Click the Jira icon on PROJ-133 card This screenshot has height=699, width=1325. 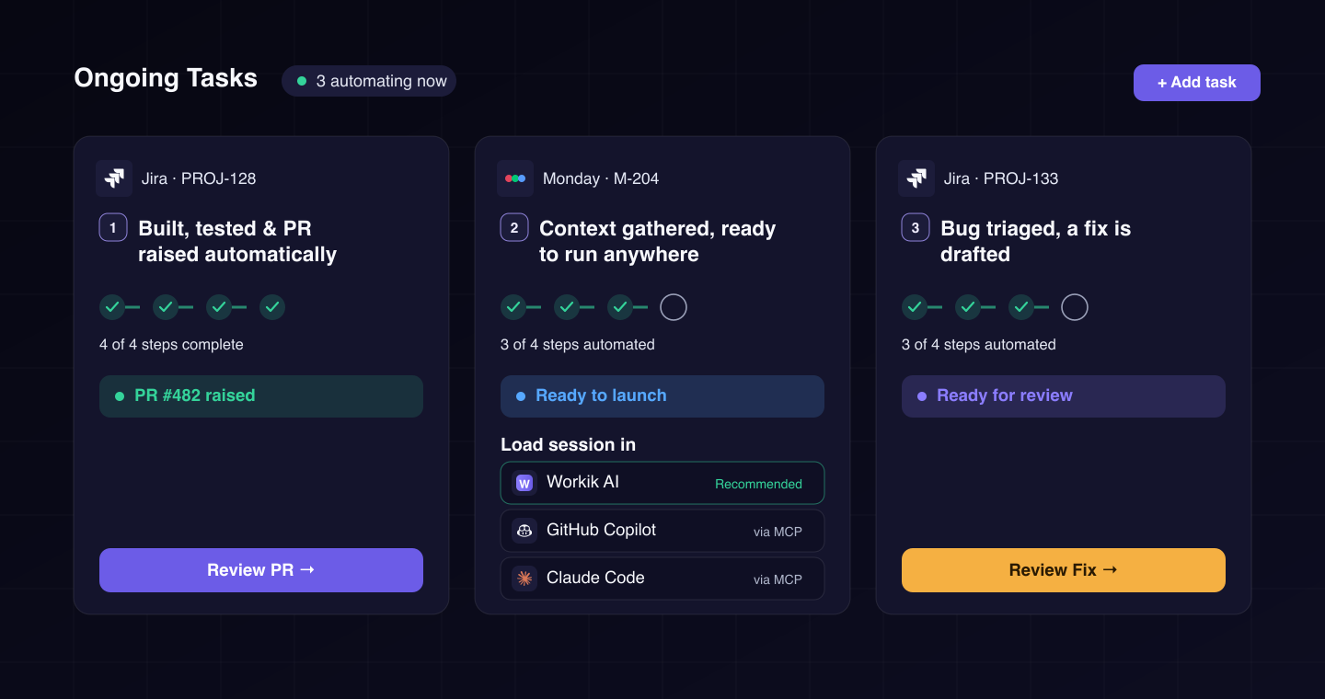[x=916, y=178]
